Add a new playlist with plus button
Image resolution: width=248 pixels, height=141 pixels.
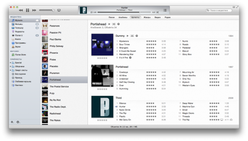12,122
